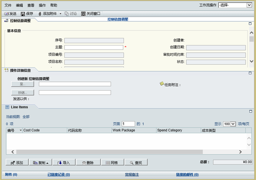Screen dimensions: 256x180
Task: Maximize the 操作详细信息 panel via the square icon
Action: click(250, 73)
